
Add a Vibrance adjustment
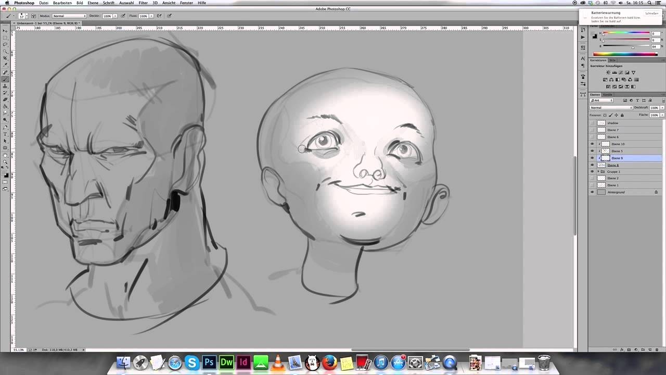633,72
